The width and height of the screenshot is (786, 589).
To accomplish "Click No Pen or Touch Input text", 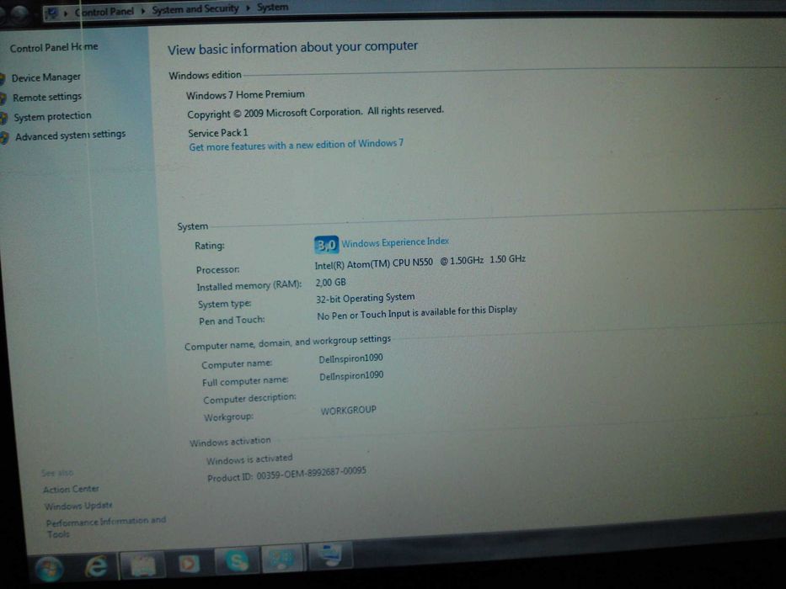I will pos(416,312).
